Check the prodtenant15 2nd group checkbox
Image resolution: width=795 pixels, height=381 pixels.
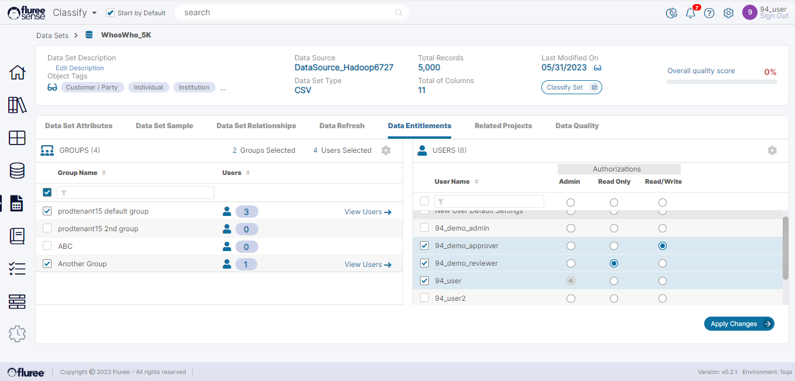[x=47, y=229]
